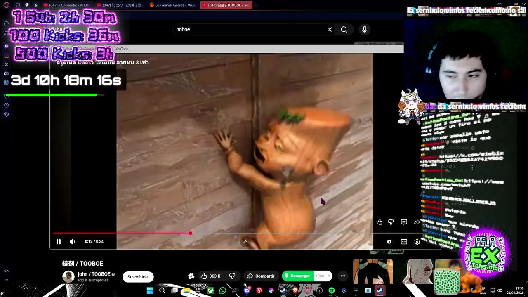Open the 1080 quality dropdown

click(323, 276)
